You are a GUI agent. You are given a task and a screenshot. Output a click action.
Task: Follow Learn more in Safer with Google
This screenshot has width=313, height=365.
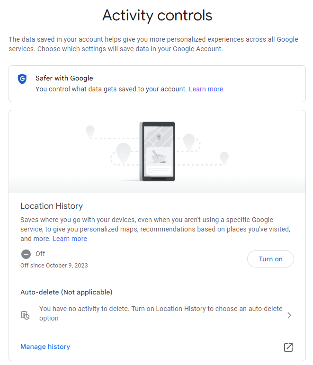(206, 89)
